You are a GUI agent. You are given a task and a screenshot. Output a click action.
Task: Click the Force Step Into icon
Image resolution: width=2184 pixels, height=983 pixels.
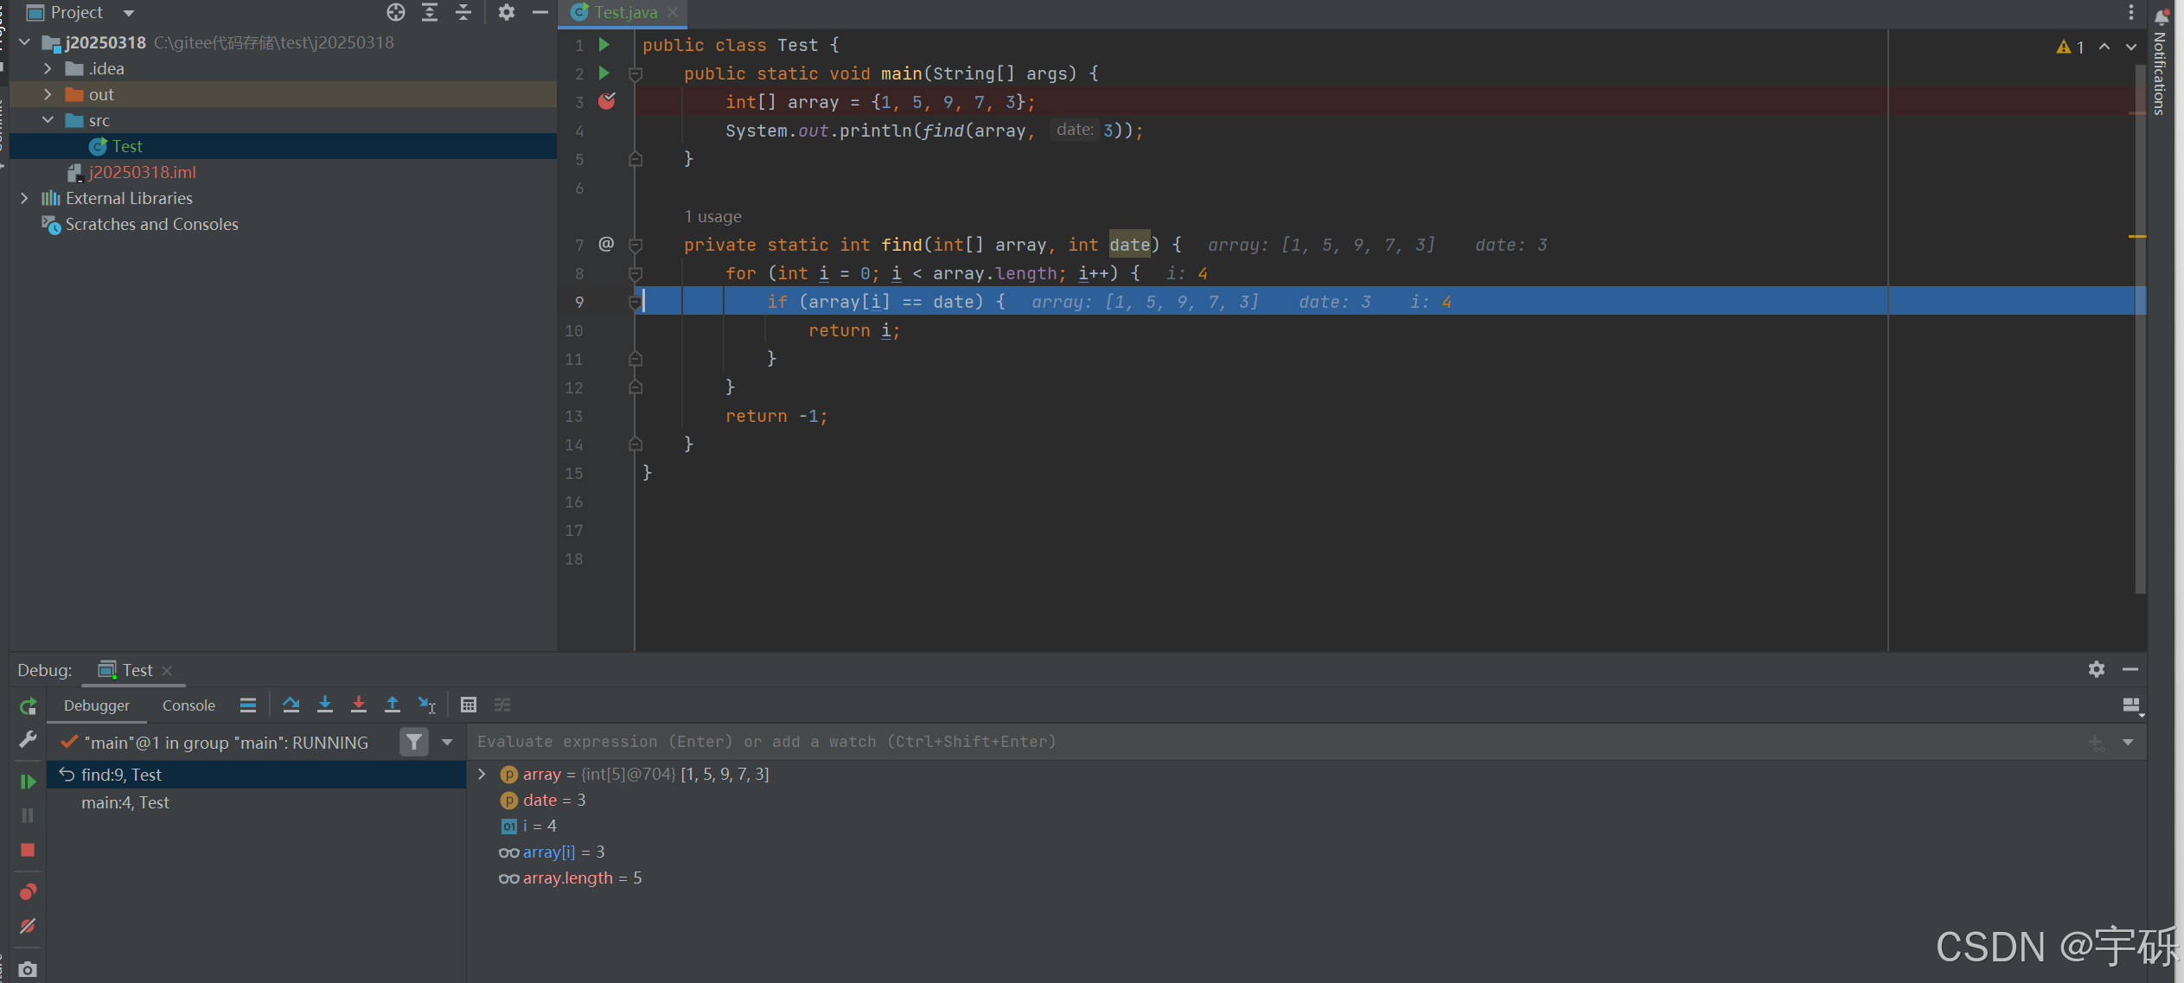(359, 705)
